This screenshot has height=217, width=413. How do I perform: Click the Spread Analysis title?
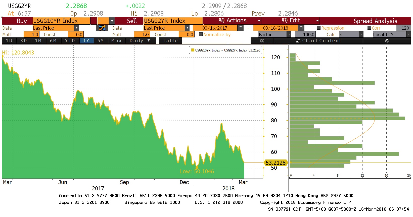pos(375,21)
